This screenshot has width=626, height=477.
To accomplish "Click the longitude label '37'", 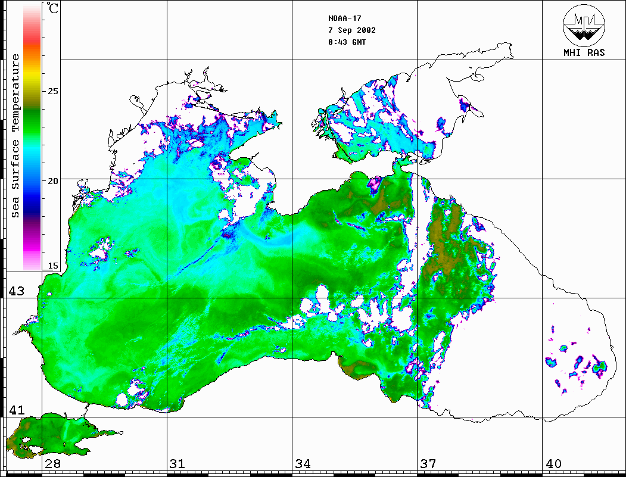I will [x=428, y=464].
